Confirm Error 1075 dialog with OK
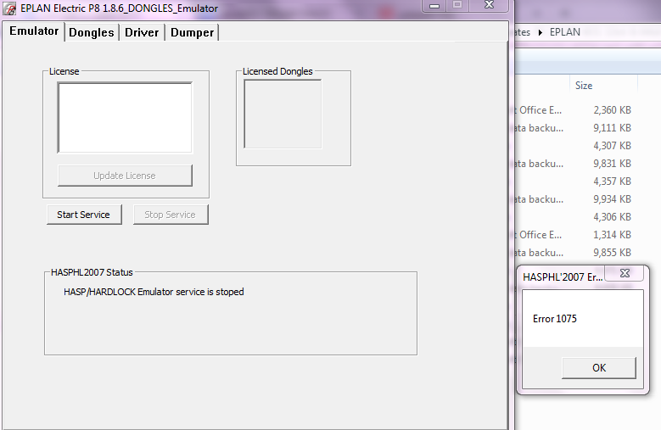This screenshot has height=430, width=661. (x=598, y=368)
